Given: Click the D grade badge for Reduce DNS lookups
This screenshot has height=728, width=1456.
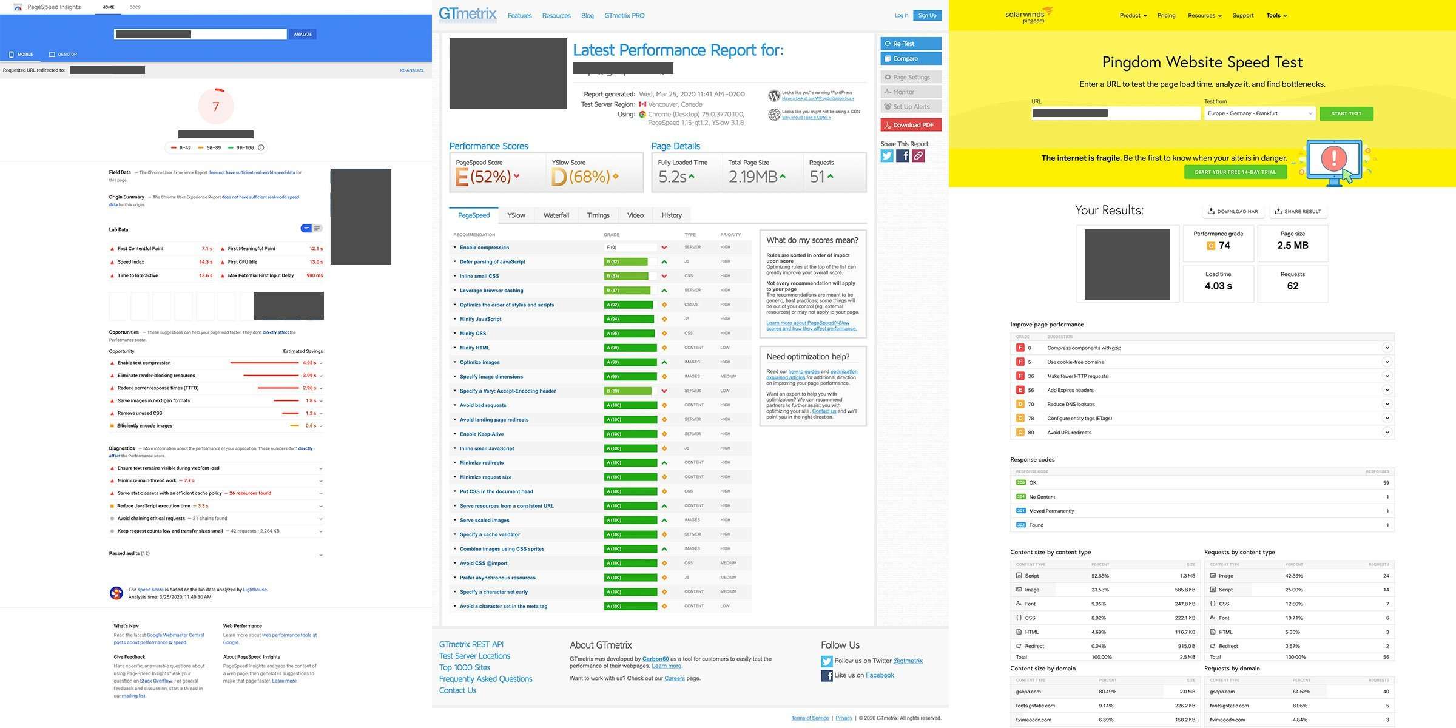Looking at the screenshot, I should 1020,404.
